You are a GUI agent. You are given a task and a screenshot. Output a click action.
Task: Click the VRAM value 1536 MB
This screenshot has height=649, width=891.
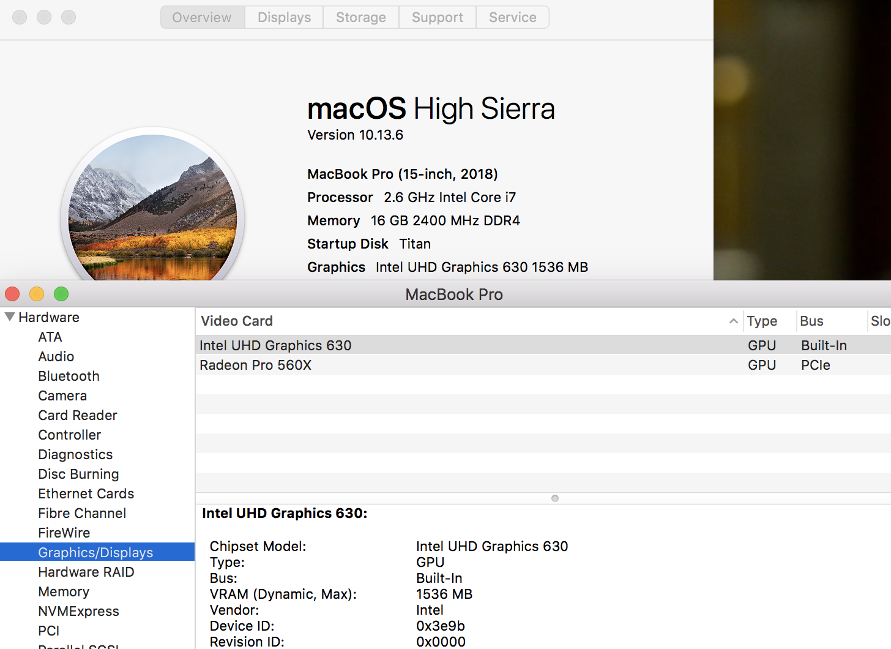coord(444,594)
